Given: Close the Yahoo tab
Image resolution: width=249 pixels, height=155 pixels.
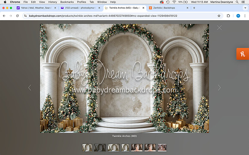Looking at the screenshot, I should pos(55,8).
